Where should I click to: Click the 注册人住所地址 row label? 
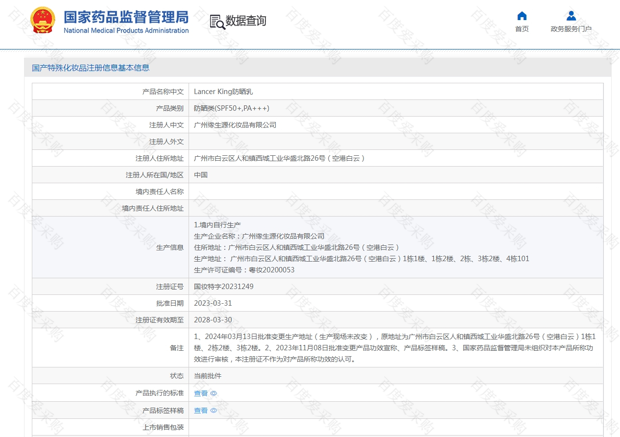[x=160, y=158]
